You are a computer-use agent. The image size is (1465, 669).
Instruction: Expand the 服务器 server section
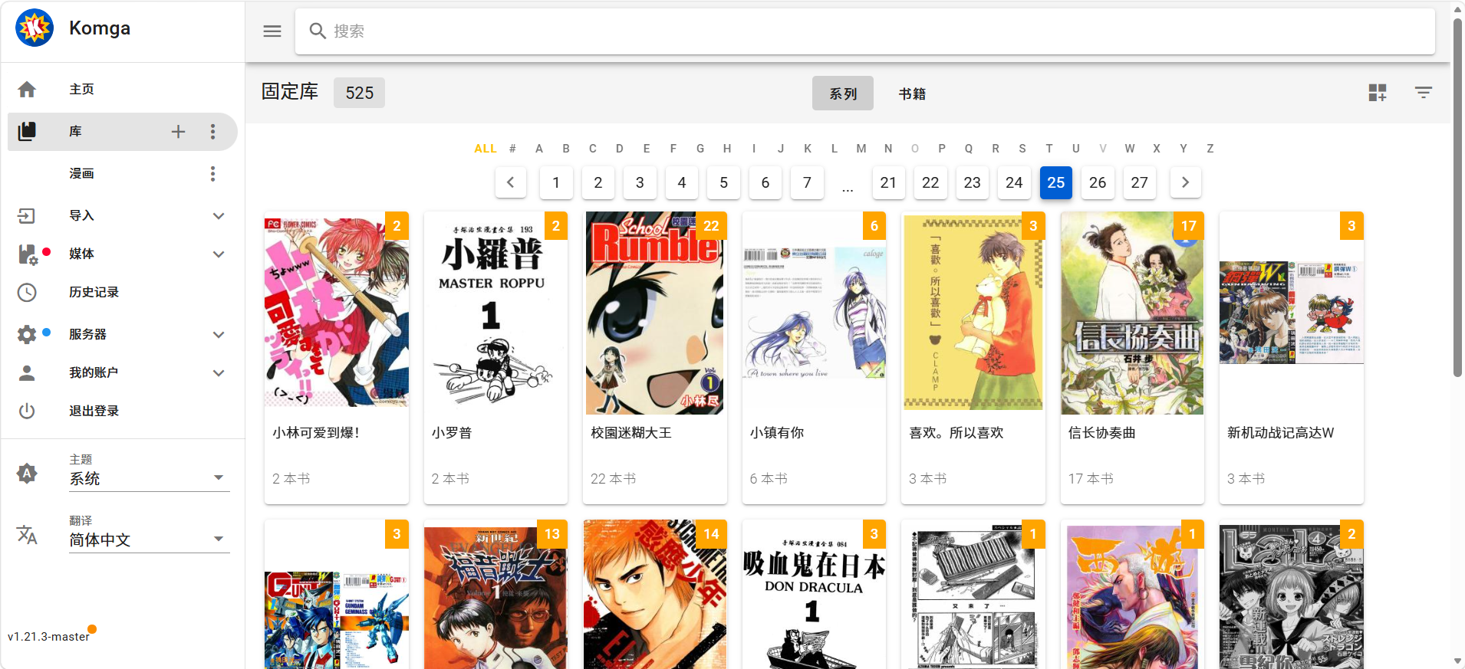point(218,334)
